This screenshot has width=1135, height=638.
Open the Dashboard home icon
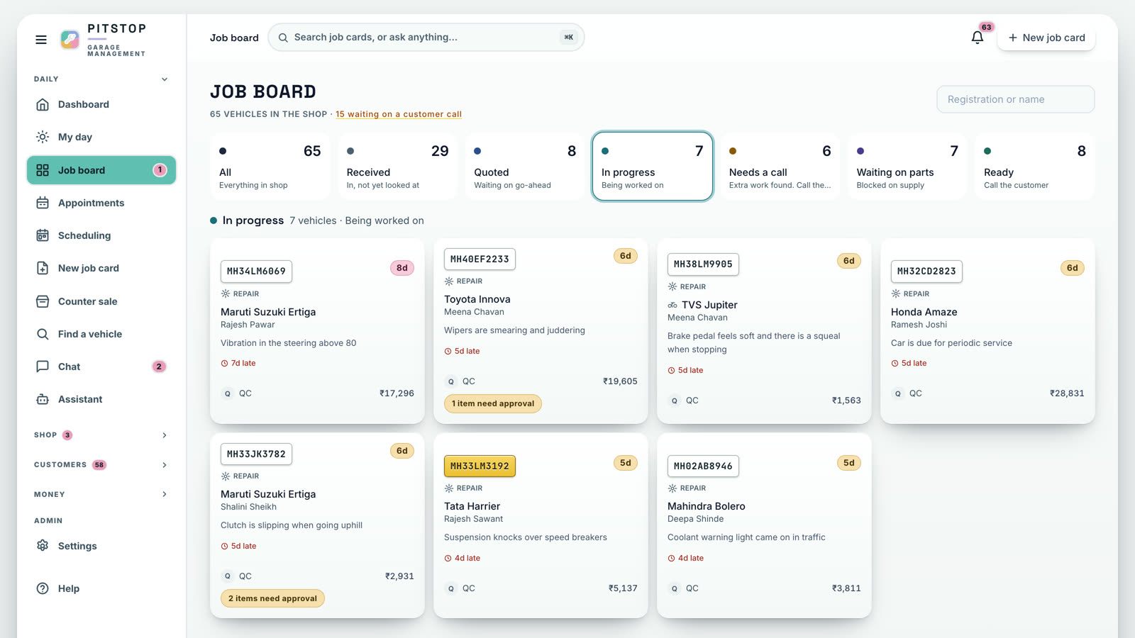(43, 104)
